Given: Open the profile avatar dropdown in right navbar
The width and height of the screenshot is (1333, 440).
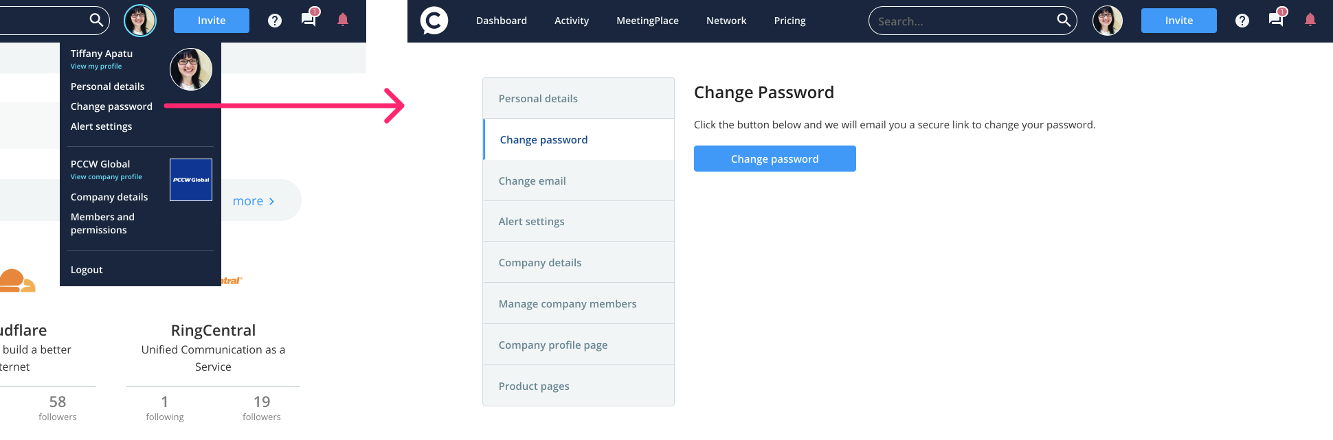Looking at the screenshot, I should click(1108, 21).
